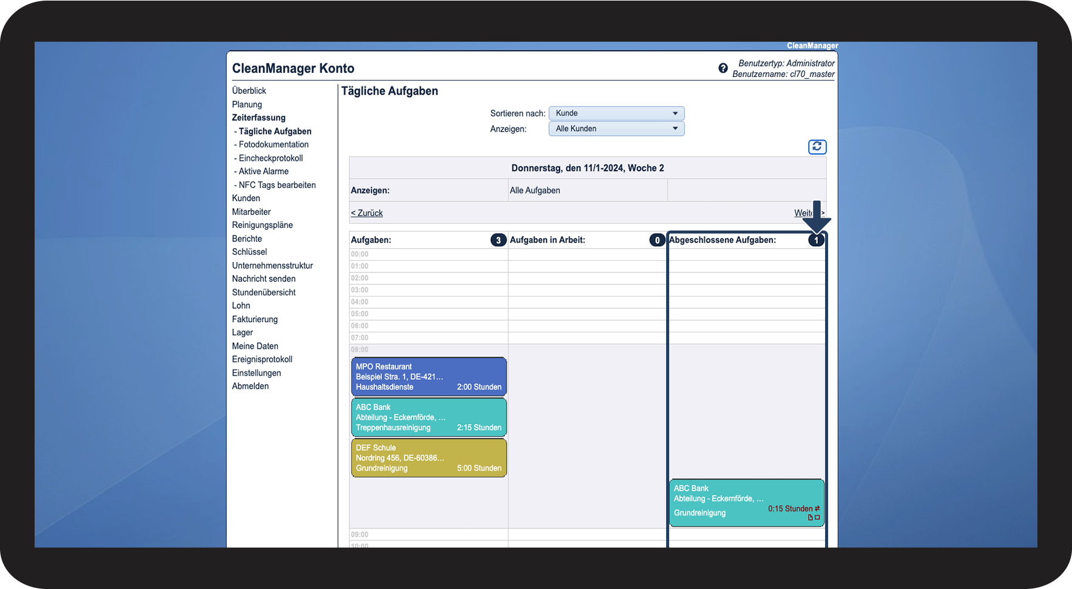View the Ereignisprotokoll
Viewport: 1072px width, 589px height.
coord(262,359)
